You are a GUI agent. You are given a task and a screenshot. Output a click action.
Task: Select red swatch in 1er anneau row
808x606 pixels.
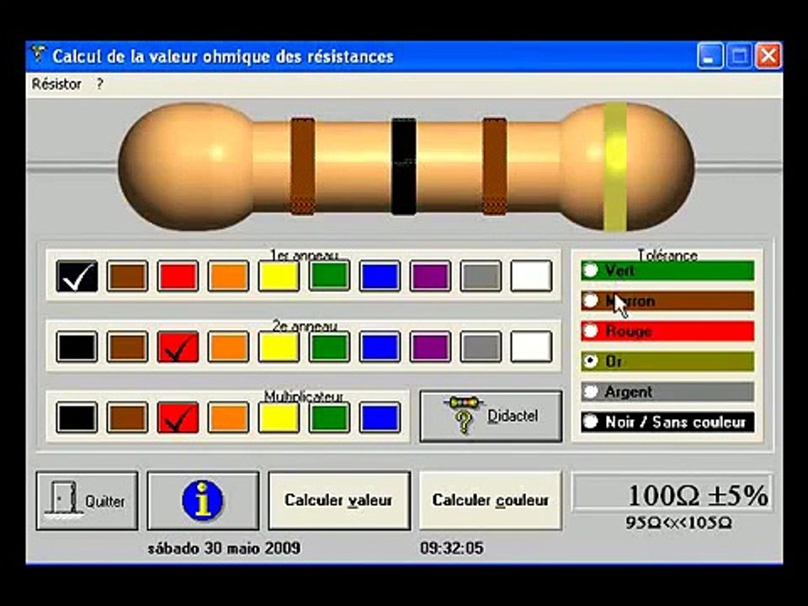coord(178,276)
